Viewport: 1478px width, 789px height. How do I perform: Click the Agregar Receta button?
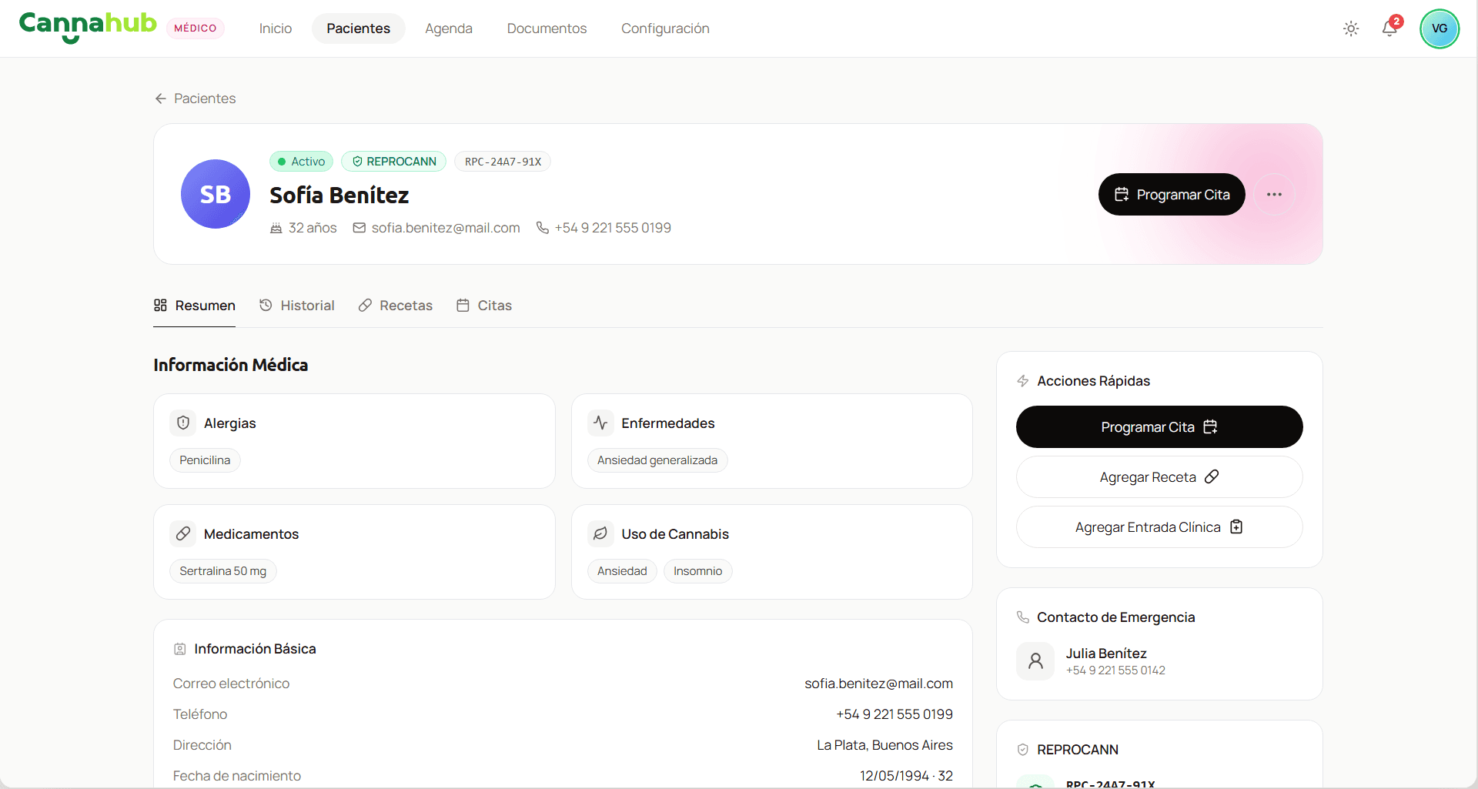[x=1159, y=477]
